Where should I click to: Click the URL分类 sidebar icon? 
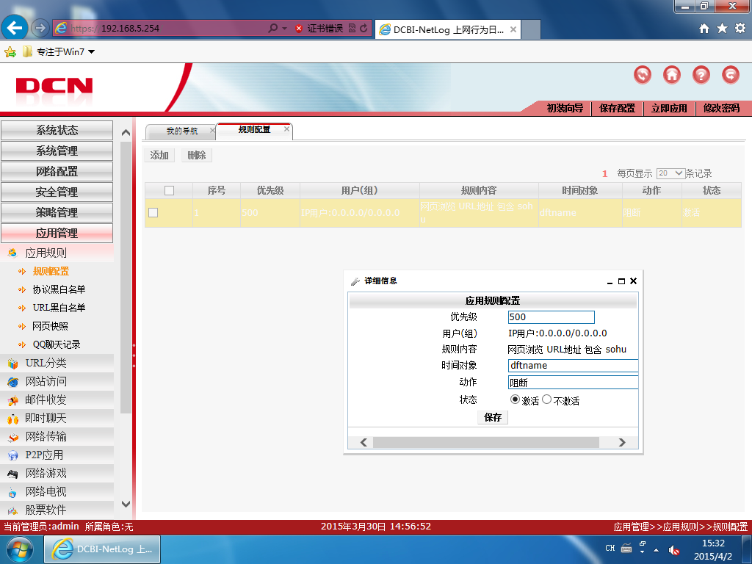(x=12, y=364)
